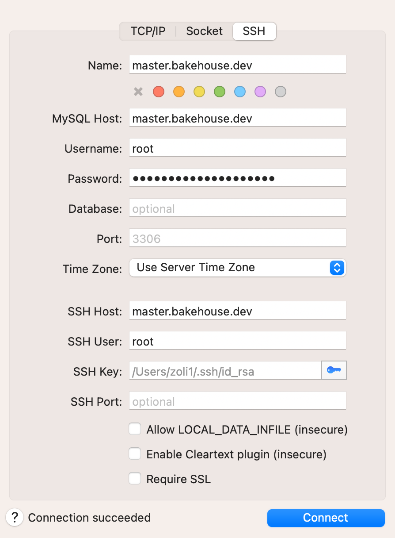Pick the yellow color tag
395x538 pixels.
click(x=199, y=92)
